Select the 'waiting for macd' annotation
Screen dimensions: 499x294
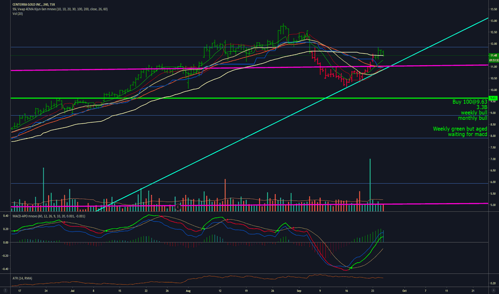point(467,135)
